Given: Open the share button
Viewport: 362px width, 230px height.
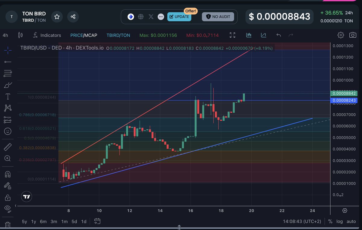Looking at the screenshot, I should [73, 16].
